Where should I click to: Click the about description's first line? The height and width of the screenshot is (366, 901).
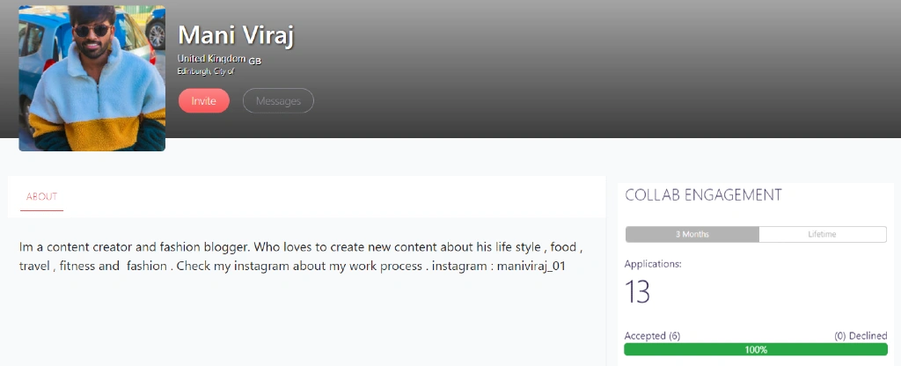301,247
